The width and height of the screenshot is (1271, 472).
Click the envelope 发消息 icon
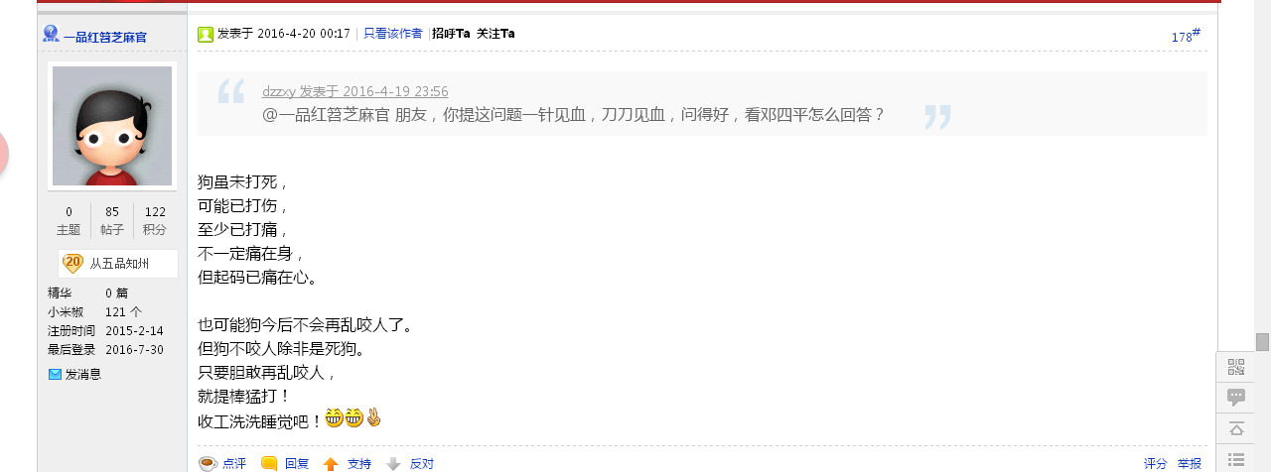tap(55, 374)
